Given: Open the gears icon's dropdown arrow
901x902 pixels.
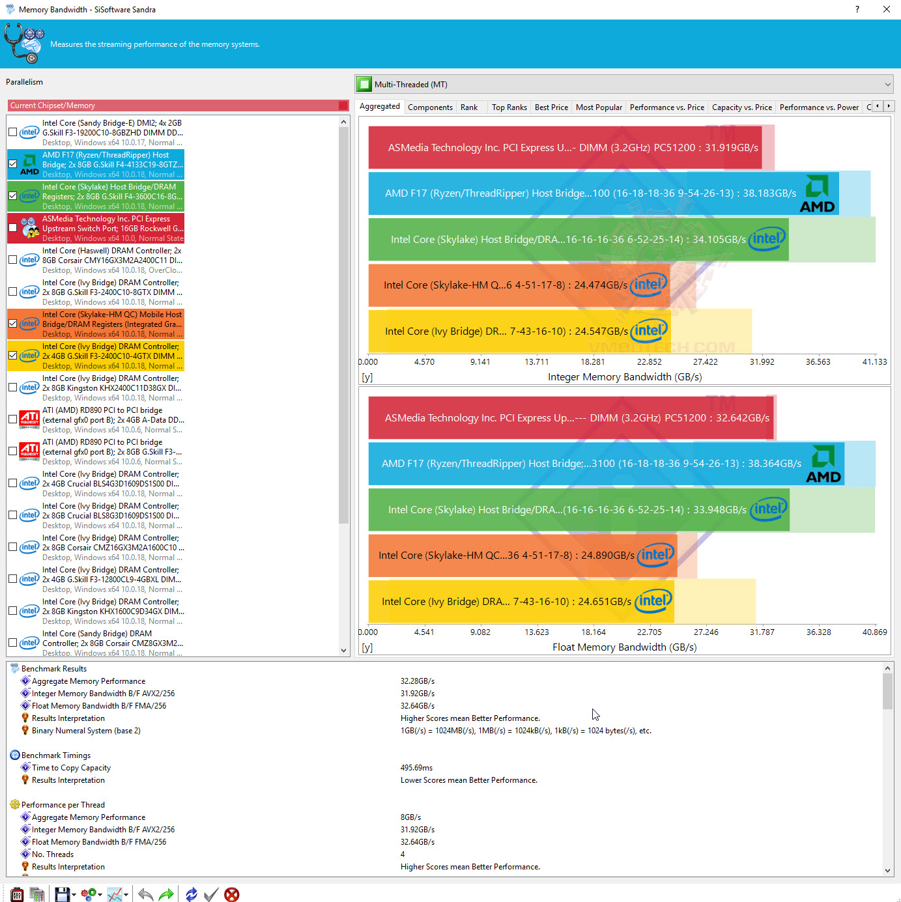Looking at the screenshot, I should [100, 895].
